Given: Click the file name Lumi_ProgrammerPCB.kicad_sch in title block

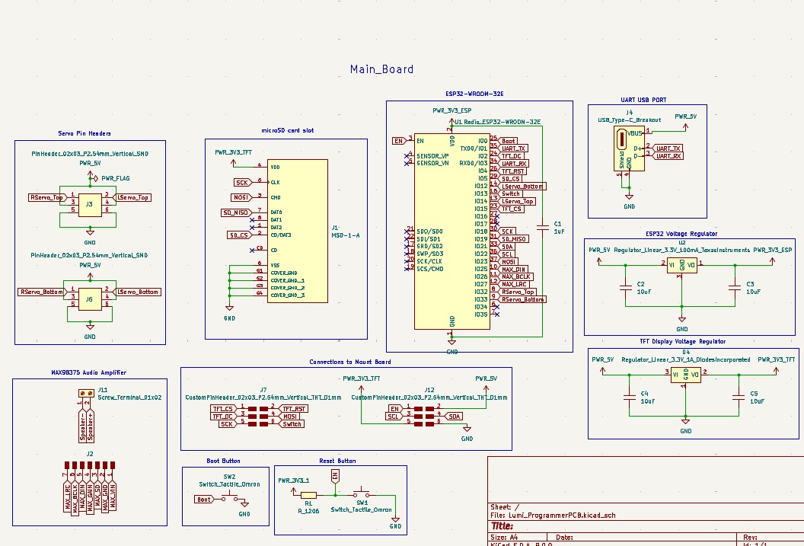Looking at the screenshot, I should (562, 516).
